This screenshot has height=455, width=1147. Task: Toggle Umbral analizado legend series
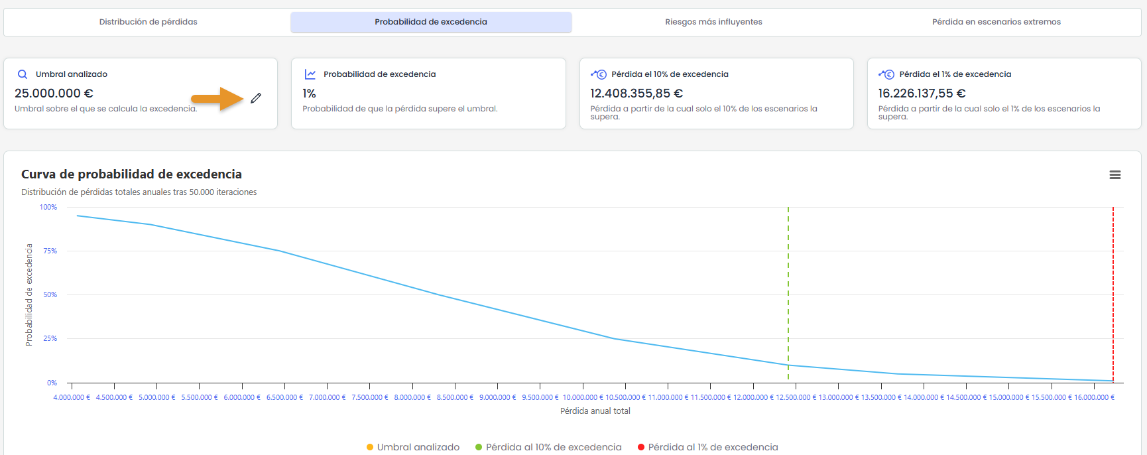[x=413, y=447]
